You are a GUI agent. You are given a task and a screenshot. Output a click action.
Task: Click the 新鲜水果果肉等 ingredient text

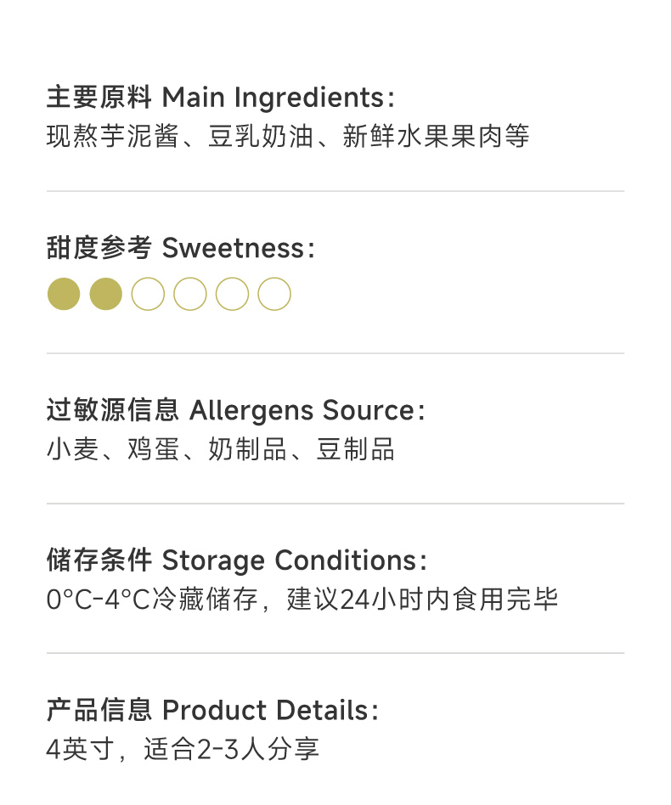coord(436,137)
